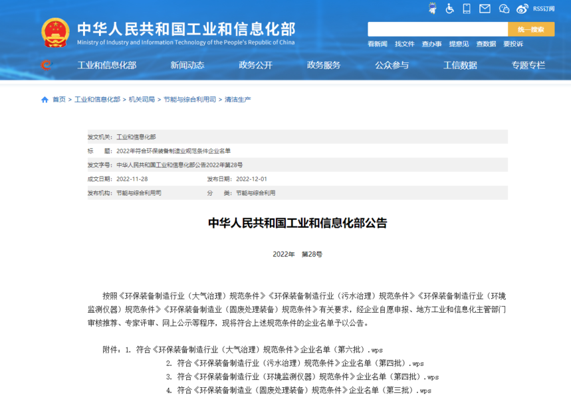Open the Weibo icon
571x405 pixels.
(x=522, y=9)
